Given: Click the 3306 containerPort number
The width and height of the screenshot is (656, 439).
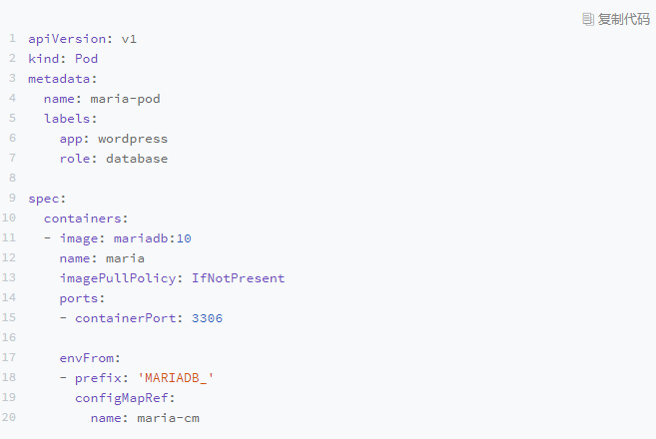Looking at the screenshot, I should pyautogui.click(x=207, y=318).
